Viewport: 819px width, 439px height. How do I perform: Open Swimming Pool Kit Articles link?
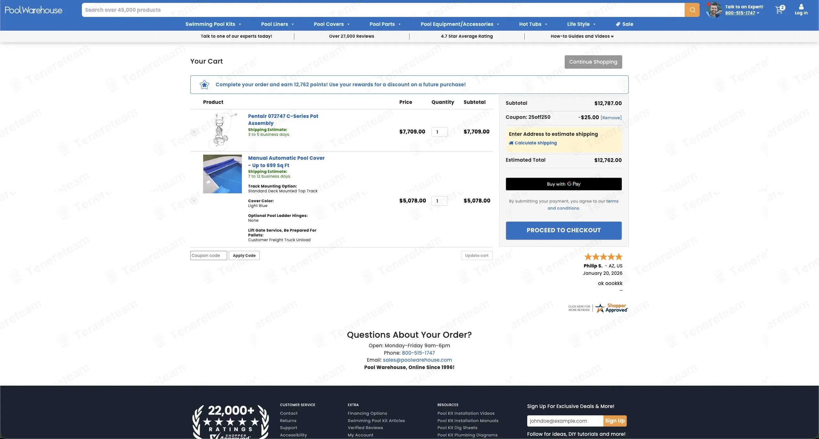376,421
